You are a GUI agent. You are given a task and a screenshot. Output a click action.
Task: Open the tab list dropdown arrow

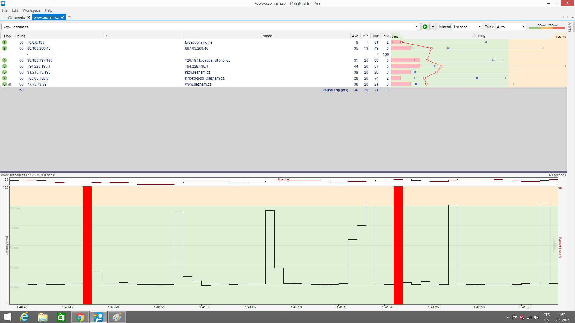pos(572,17)
